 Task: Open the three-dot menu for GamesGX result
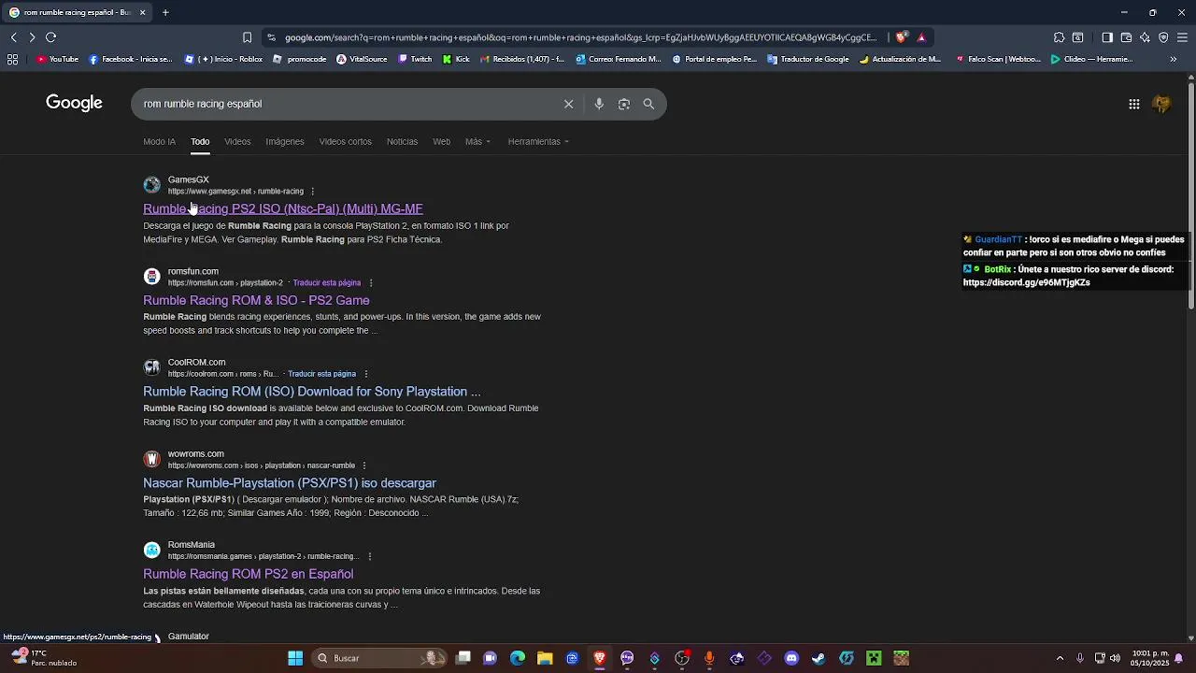(x=313, y=192)
